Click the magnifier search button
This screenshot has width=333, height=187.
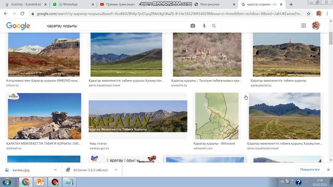pos(214,25)
